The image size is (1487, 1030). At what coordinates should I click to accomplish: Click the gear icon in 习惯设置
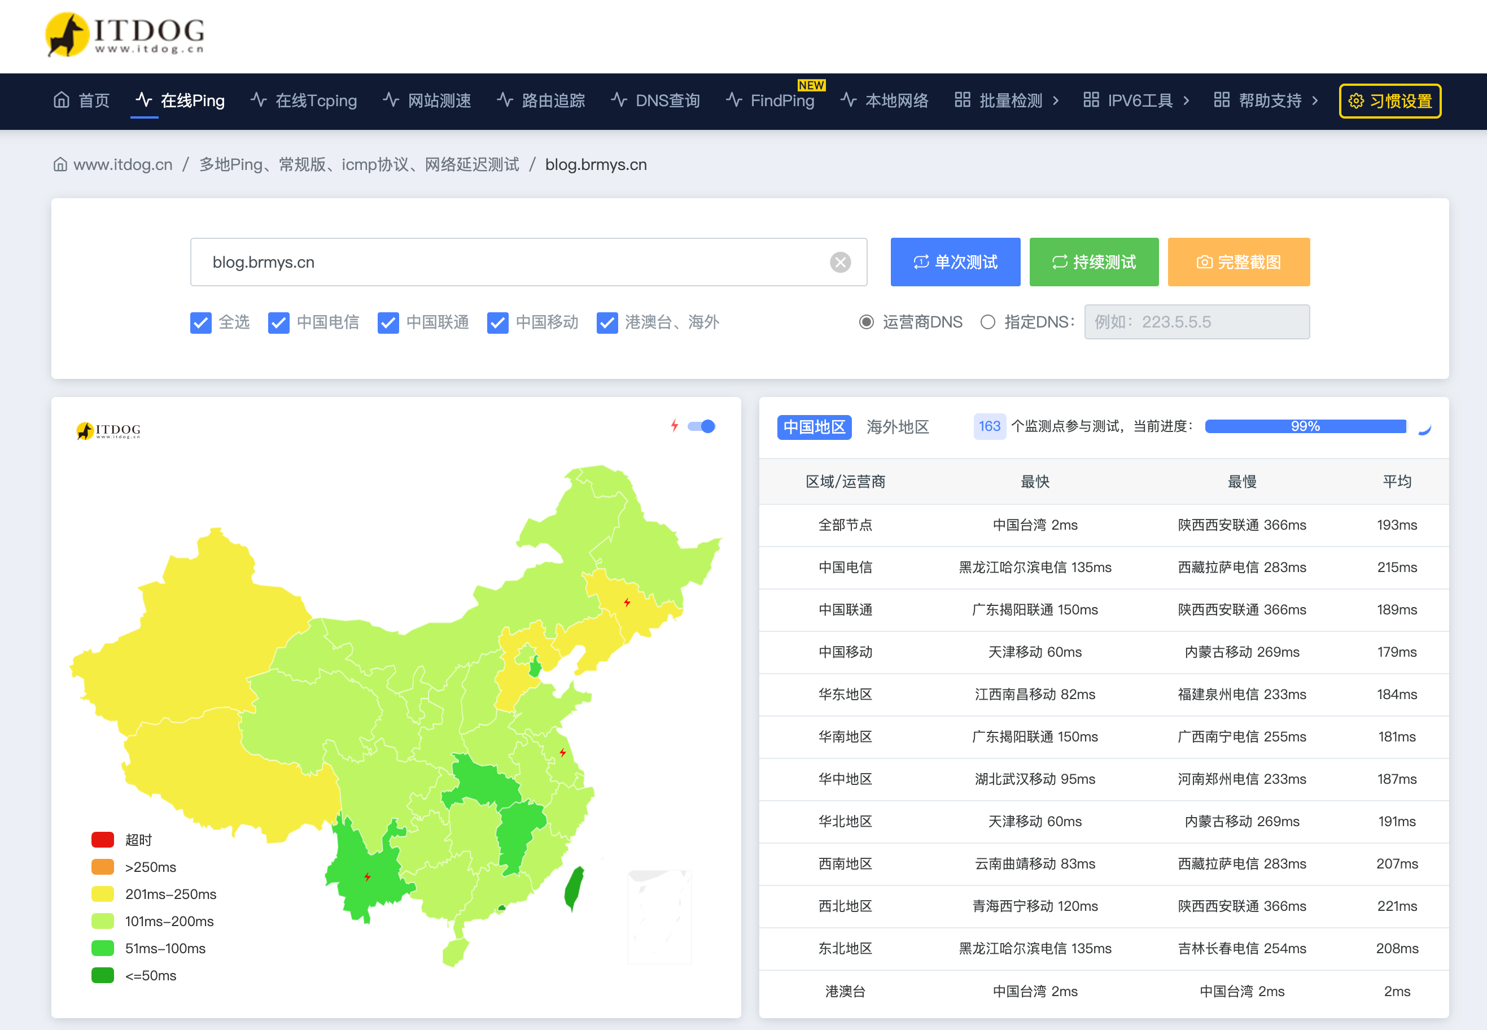click(x=1356, y=101)
